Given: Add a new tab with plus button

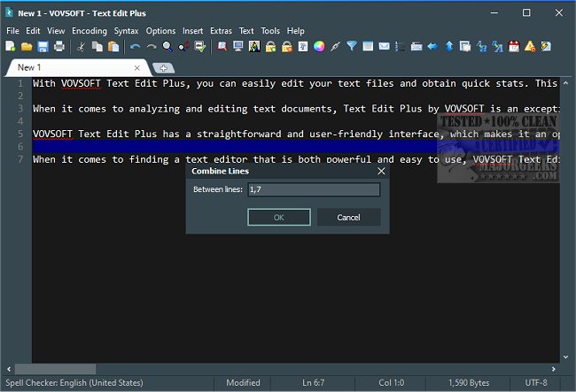Looking at the screenshot, I should 163,68.
